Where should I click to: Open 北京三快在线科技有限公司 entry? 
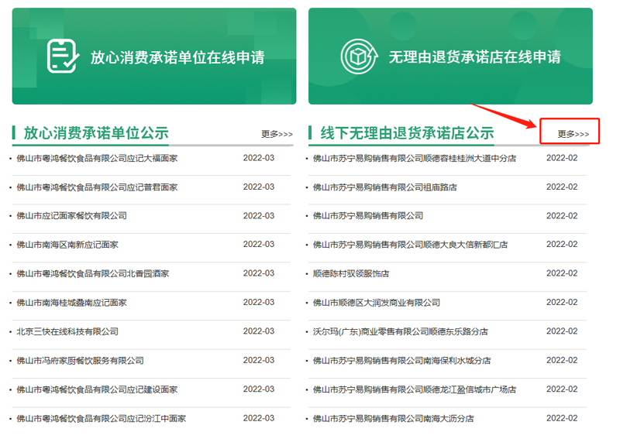(67, 331)
